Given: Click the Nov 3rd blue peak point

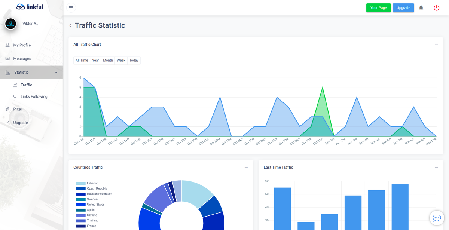Looking at the screenshot, I should (357, 97).
